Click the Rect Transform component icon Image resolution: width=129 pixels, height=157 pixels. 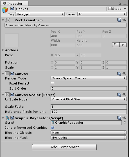point(7,20)
